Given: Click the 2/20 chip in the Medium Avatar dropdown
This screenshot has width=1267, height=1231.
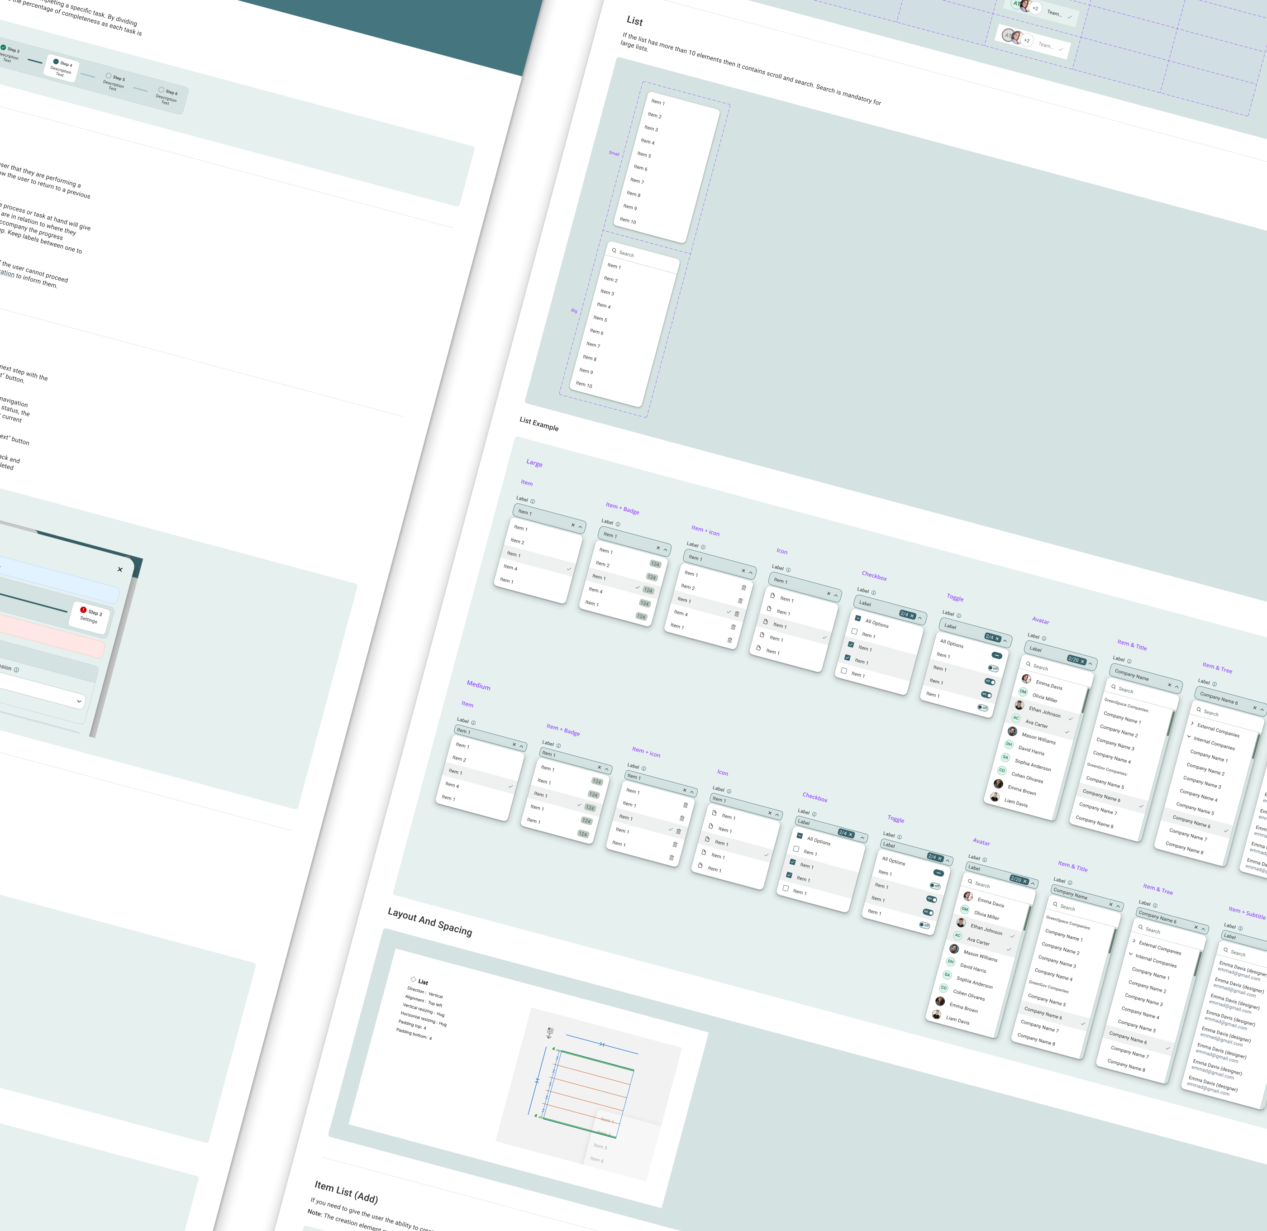Looking at the screenshot, I should click(1019, 879).
